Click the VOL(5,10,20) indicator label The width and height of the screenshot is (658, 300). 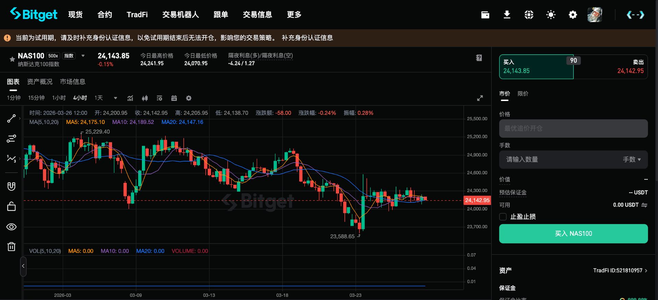pos(45,251)
